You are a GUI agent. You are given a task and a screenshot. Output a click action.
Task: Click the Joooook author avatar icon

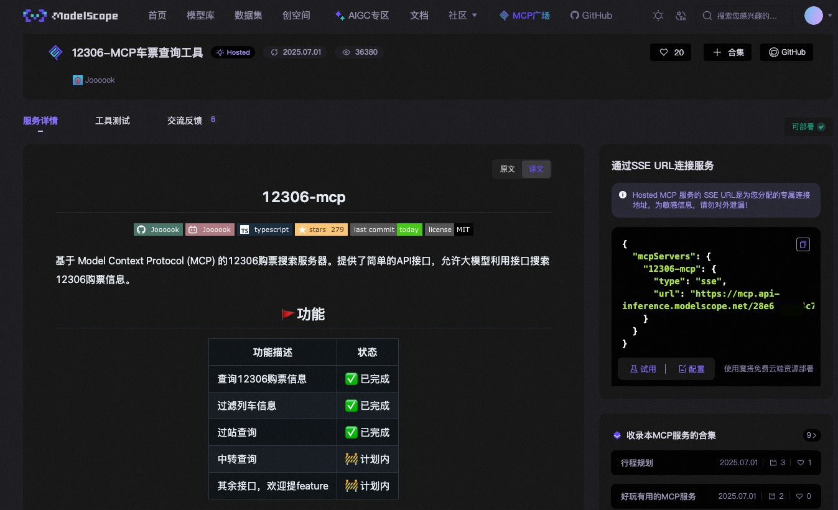pos(78,80)
